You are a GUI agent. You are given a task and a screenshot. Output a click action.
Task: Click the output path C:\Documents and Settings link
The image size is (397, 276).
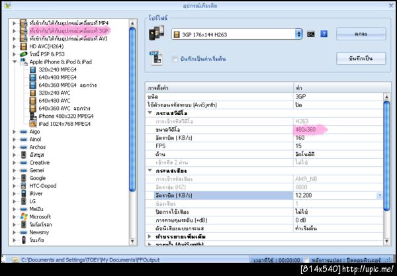[91, 260]
